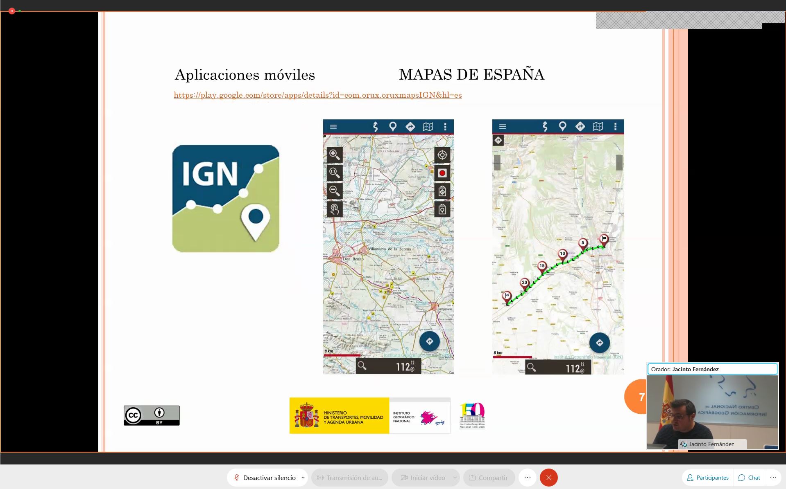Click the Compartir share button

click(488, 478)
